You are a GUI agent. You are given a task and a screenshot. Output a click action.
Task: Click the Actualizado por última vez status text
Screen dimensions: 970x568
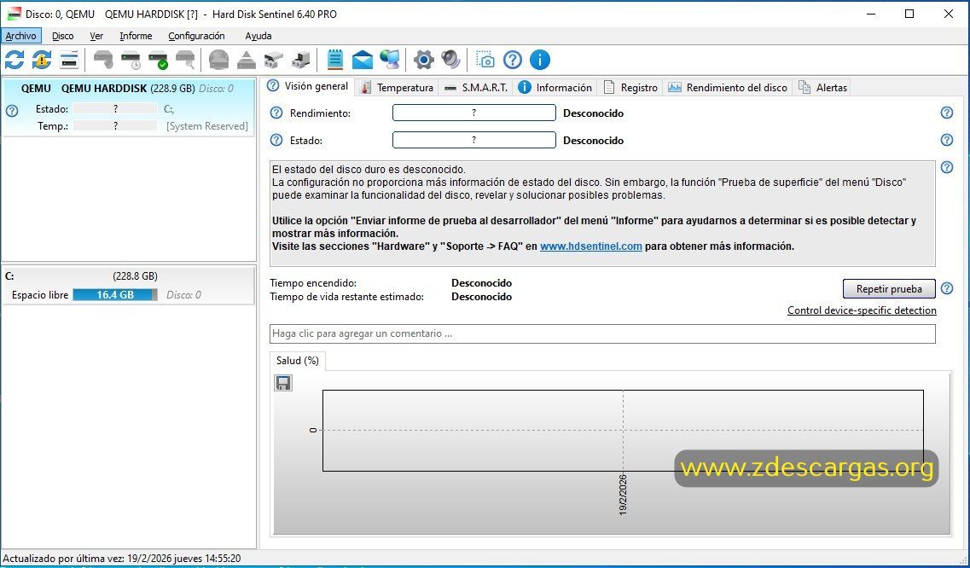[x=122, y=558]
